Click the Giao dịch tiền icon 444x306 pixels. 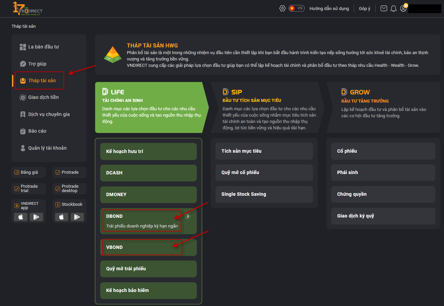coord(23,98)
